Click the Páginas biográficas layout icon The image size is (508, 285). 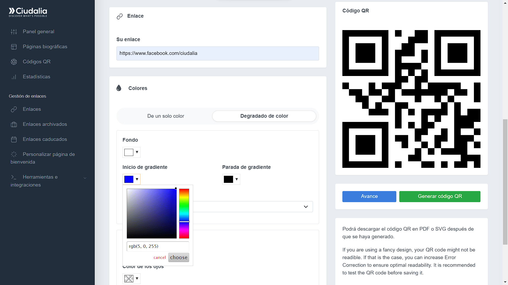pyautogui.click(x=14, y=47)
